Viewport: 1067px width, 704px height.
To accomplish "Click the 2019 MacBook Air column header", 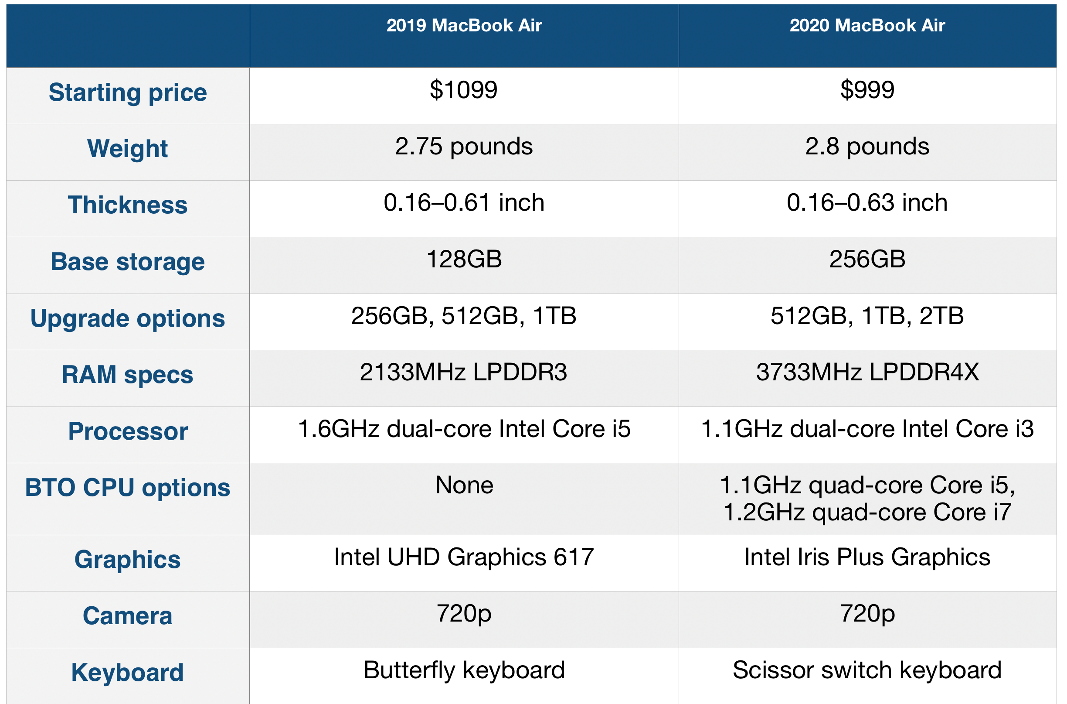I will [464, 26].
